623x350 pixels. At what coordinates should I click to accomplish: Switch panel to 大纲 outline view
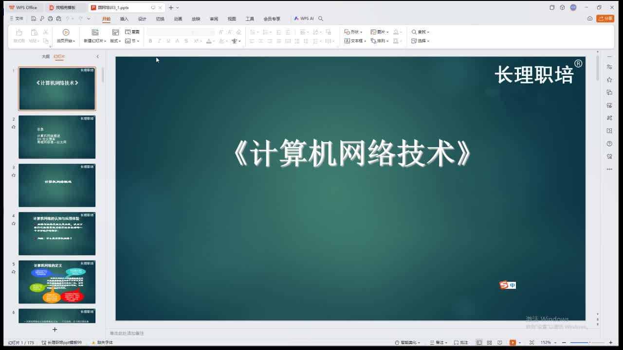click(x=45, y=57)
